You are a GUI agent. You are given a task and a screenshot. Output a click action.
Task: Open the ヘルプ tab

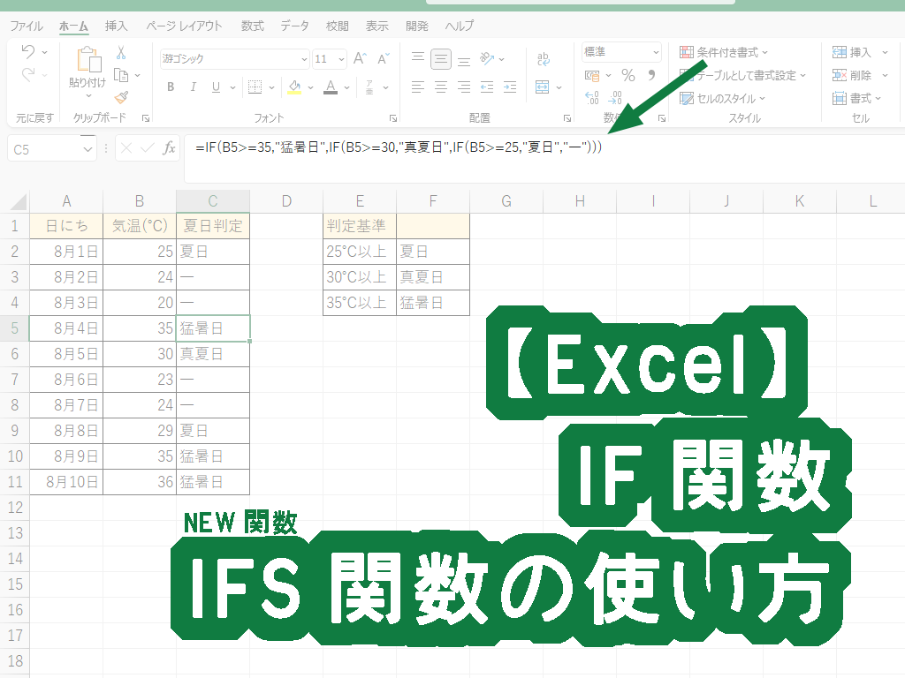coord(459,26)
